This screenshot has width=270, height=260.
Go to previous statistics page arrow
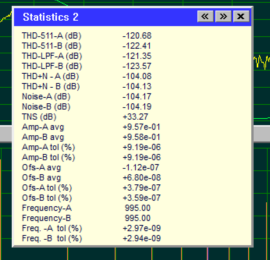click(x=206, y=16)
